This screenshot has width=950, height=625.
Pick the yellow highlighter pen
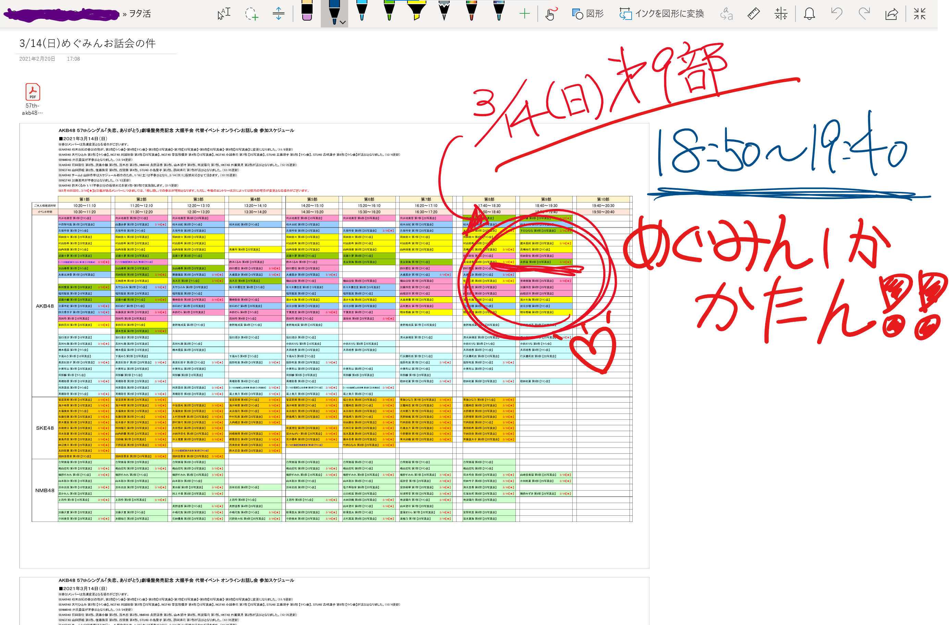416,11
